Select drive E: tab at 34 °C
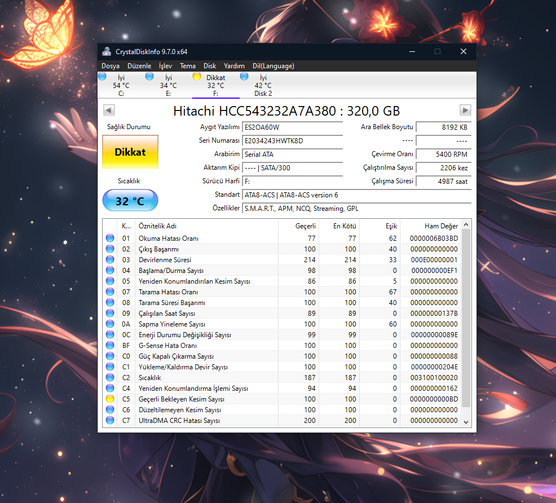 coord(169,85)
